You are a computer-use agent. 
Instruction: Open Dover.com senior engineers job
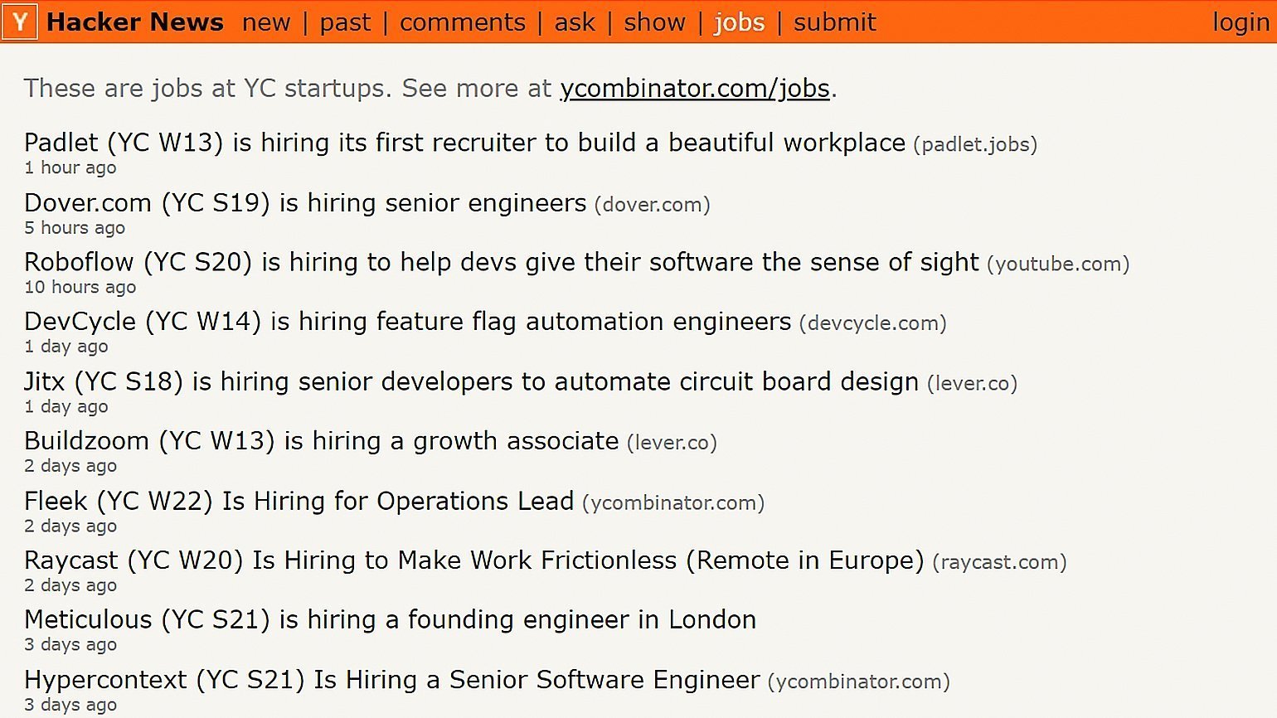tap(305, 202)
